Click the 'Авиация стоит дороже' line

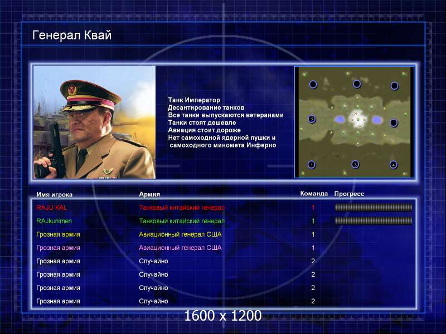[204, 130]
